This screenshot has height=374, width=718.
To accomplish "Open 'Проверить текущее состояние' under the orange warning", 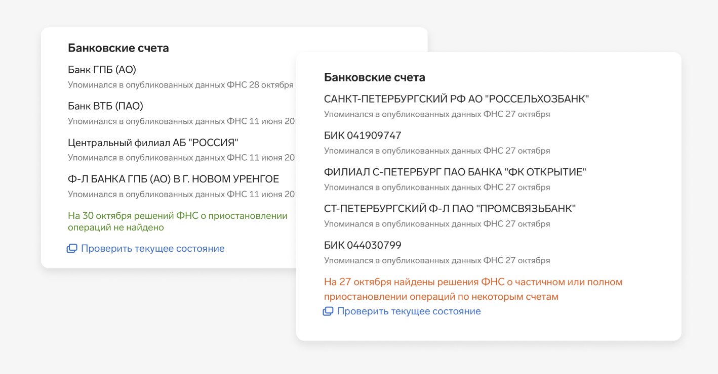I will point(409,311).
